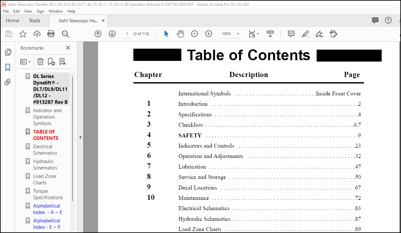Click Operation and Adjustments contents entry

tap(211, 156)
